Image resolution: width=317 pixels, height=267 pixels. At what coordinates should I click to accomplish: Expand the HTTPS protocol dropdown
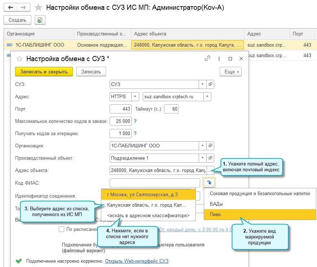135,96
